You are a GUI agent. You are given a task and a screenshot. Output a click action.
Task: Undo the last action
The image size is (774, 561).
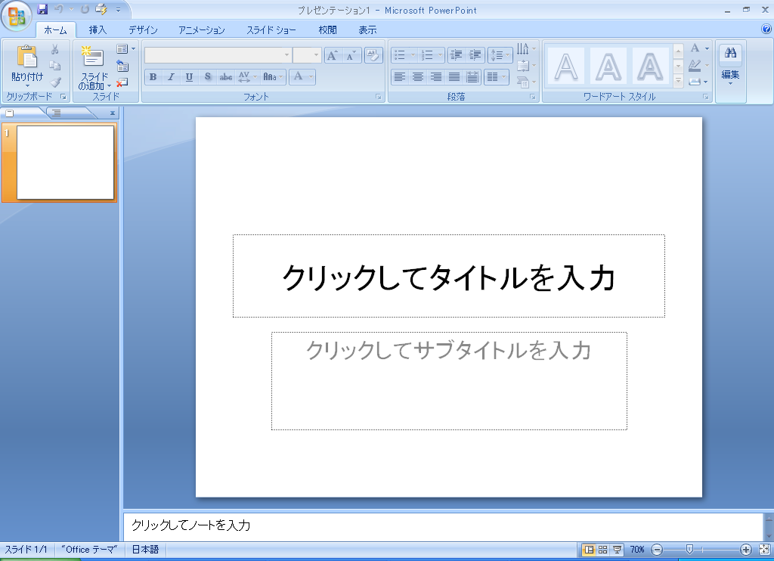59,9
